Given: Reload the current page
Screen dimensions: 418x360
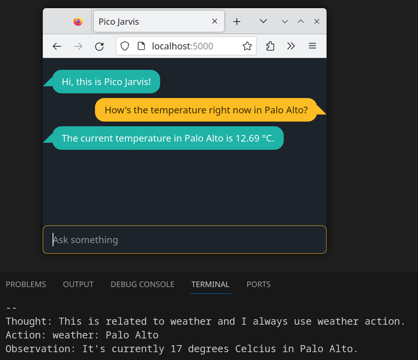Looking at the screenshot, I should (x=99, y=46).
